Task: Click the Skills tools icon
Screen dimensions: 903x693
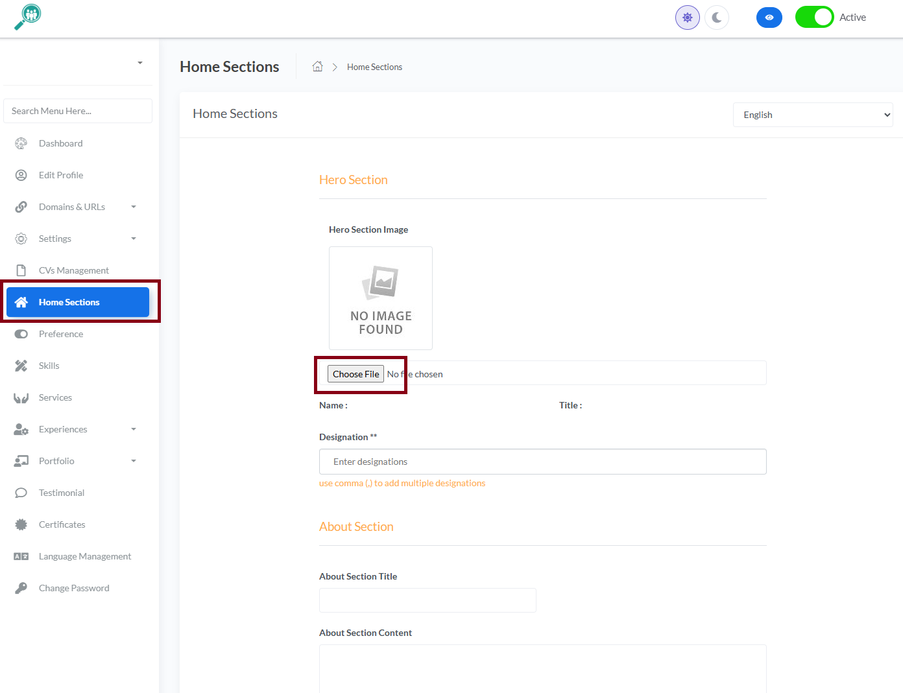Action: pos(21,366)
